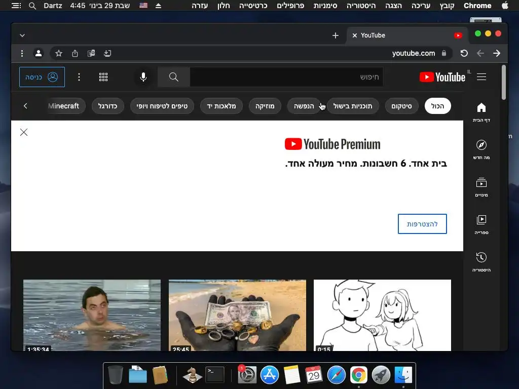Image resolution: width=519 pixels, height=389 pixels.
Task: Open the הצגה (View) menu
Action: pos(393,6)
